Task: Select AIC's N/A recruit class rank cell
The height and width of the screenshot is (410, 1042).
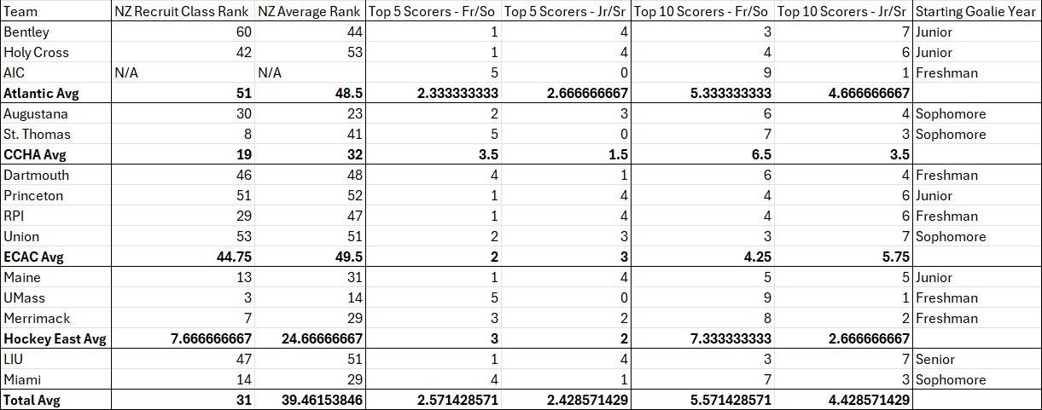Action: pos(183,73)
